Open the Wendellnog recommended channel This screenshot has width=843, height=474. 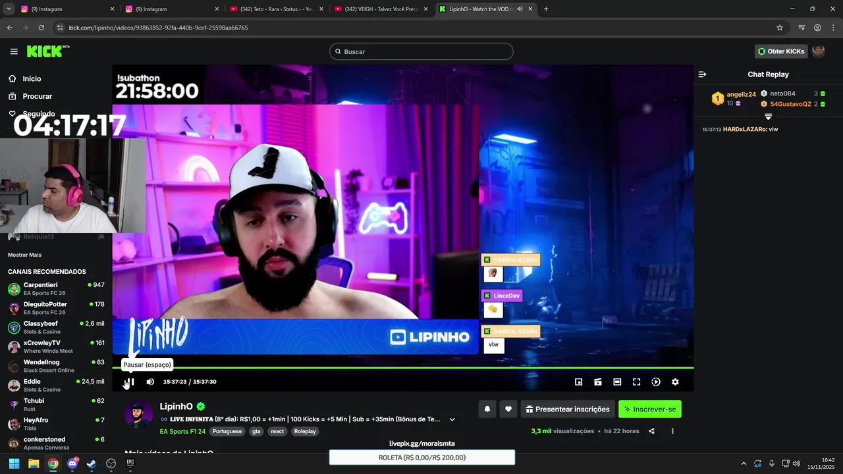pos(56,366)
